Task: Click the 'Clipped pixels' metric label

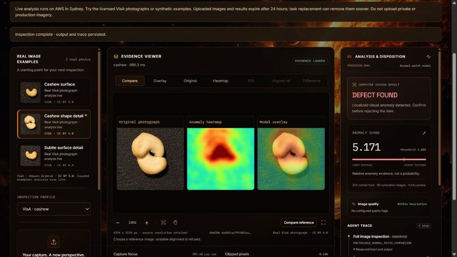Action: [x=237, y=254]
